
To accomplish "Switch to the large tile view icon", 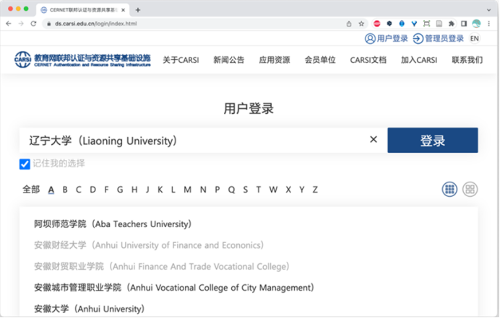I will pyautogui.click(x=470, y=189).
